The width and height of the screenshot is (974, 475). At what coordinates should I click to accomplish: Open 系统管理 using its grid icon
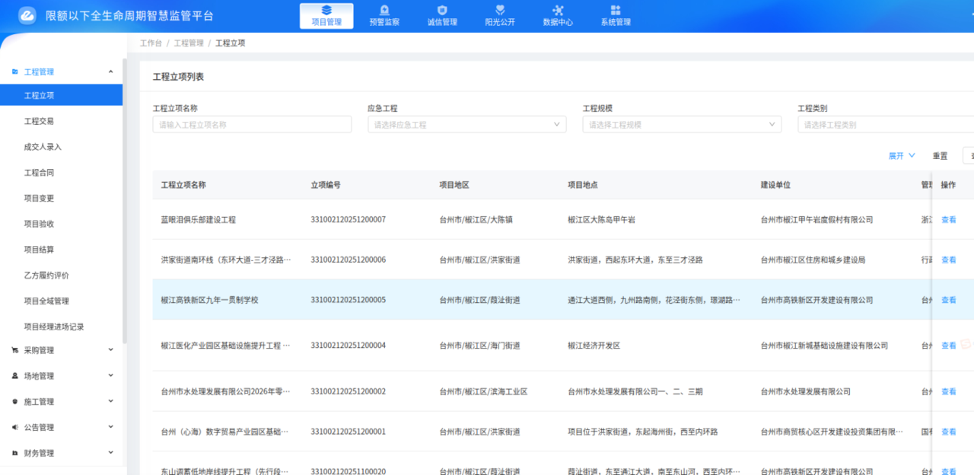tap(616, 10)
